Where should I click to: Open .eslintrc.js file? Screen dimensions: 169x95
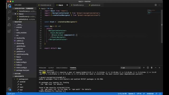pos(20,41)
